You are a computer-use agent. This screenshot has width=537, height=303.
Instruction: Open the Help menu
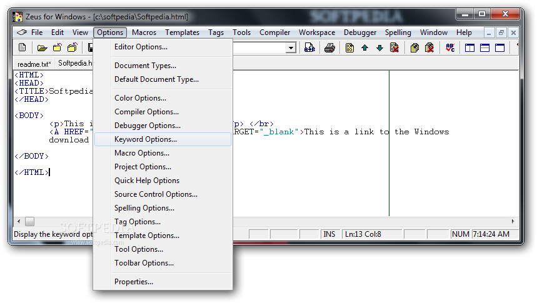pos(464,32)
